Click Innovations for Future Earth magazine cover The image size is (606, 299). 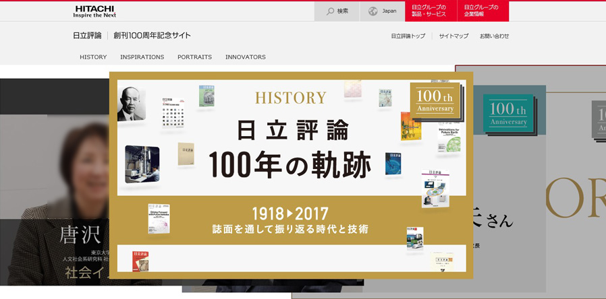click(449, 138)
